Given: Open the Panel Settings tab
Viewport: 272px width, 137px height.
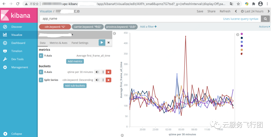Looking at the screenshot, I should click(80, 43).
